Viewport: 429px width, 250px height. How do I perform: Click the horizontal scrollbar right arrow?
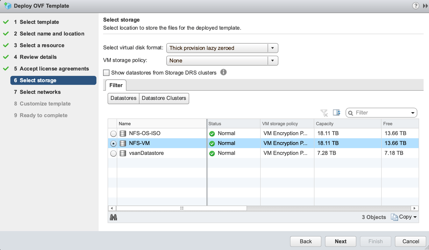(414, 208)
